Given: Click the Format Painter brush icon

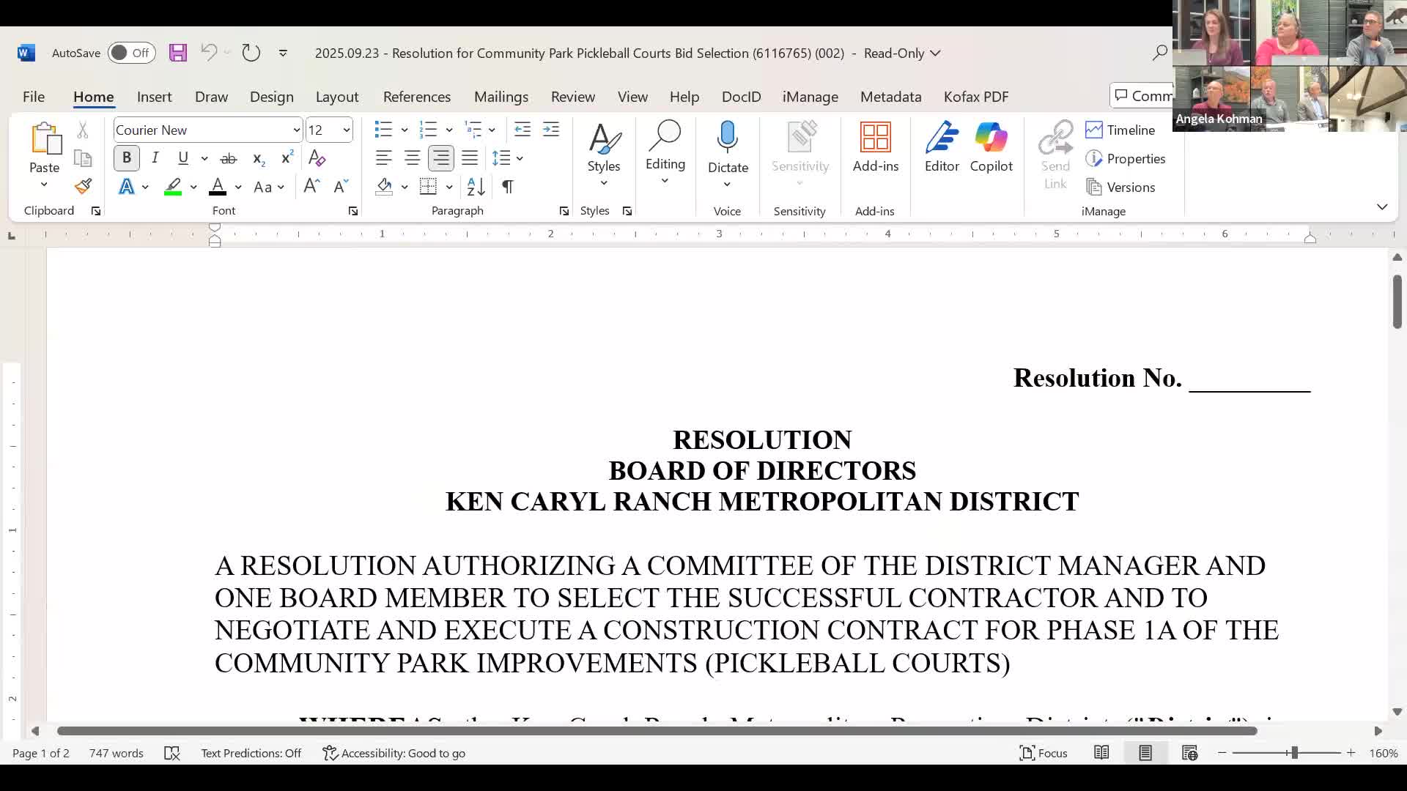Looking at the screenshot, I should 83,187.
